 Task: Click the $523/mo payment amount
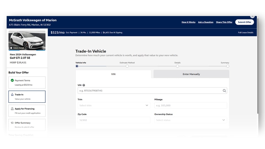point(57,33)
